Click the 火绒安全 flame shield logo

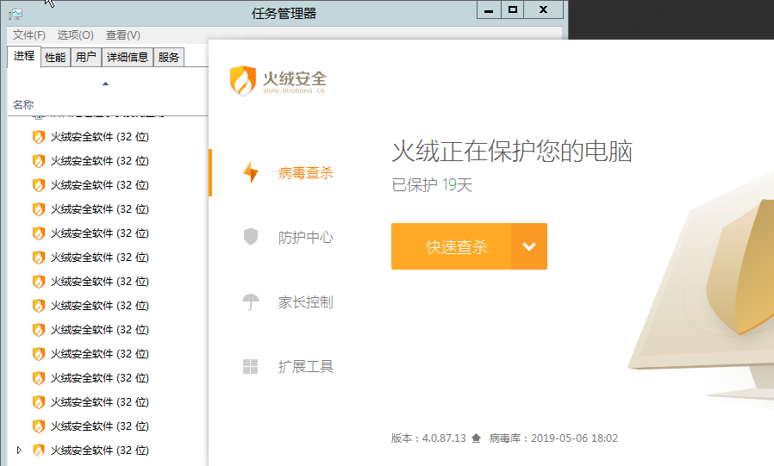243,81
